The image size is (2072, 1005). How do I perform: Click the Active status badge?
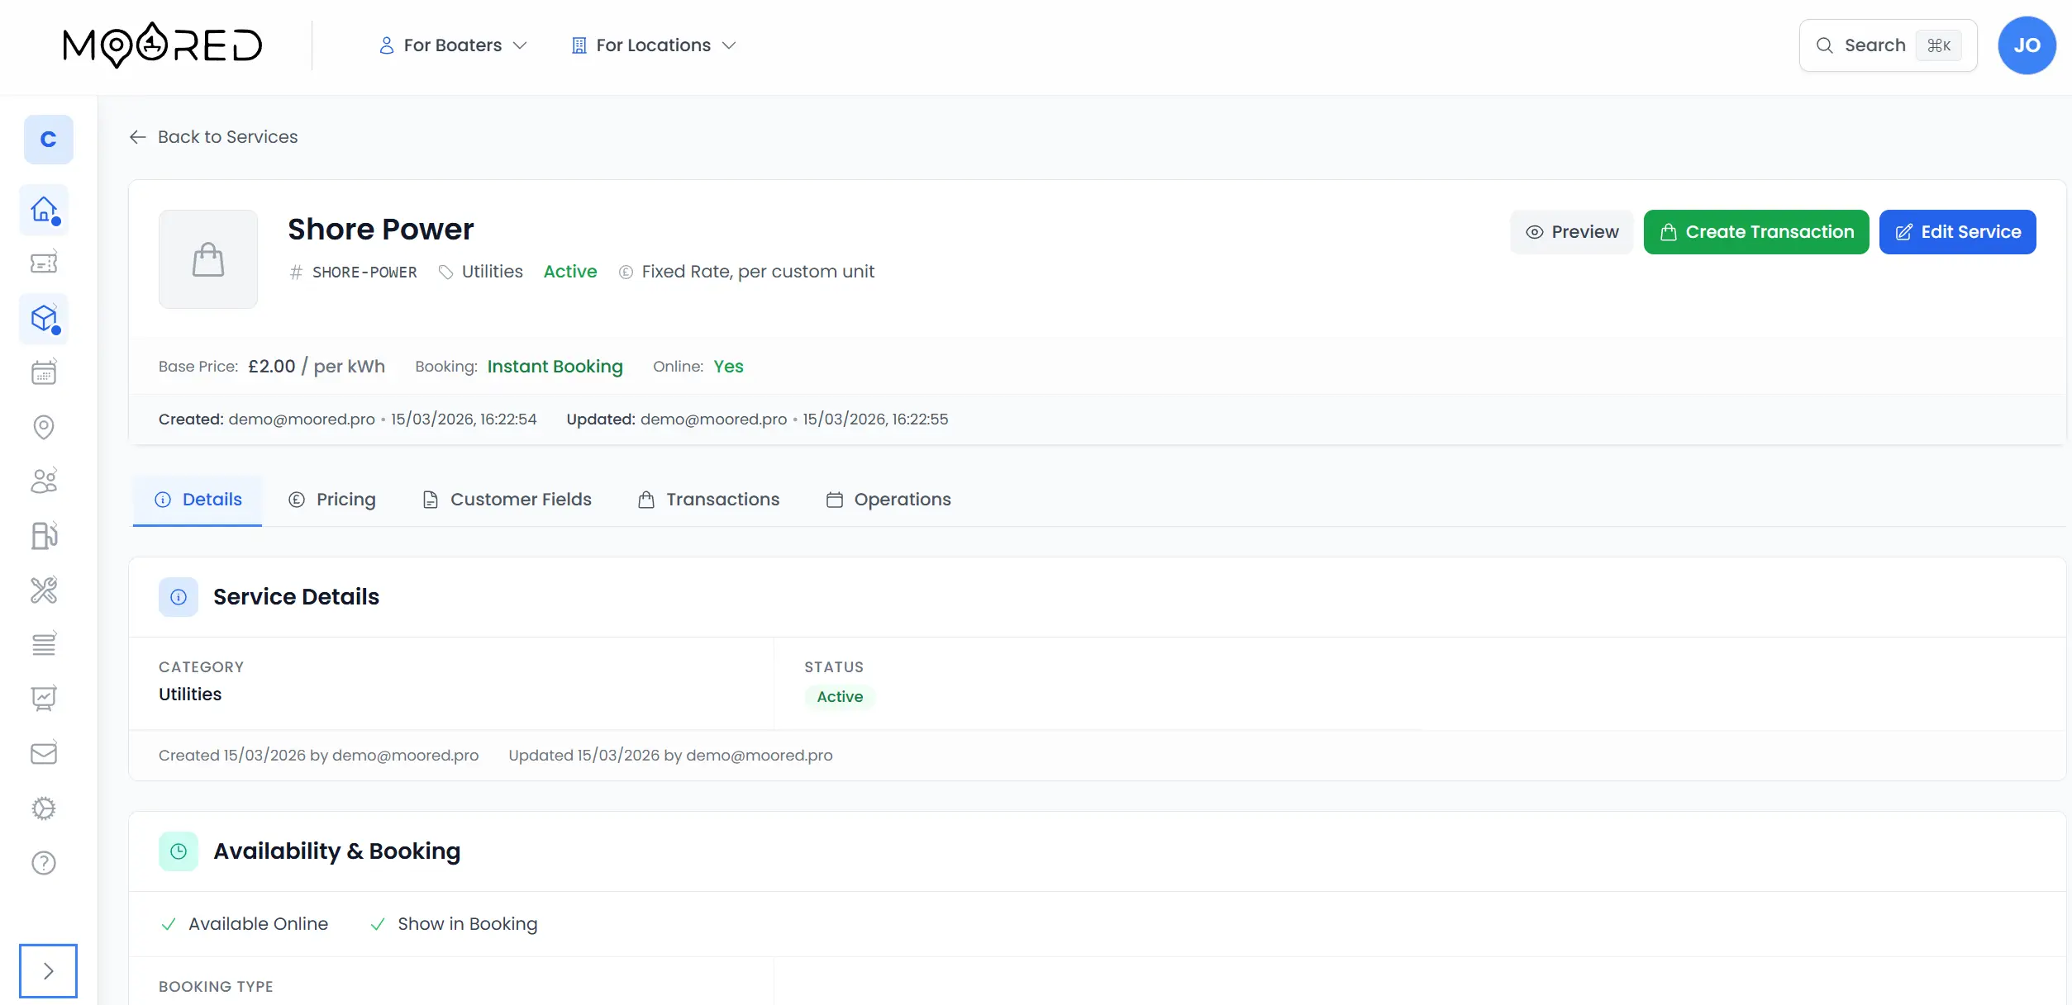(839, 696)
